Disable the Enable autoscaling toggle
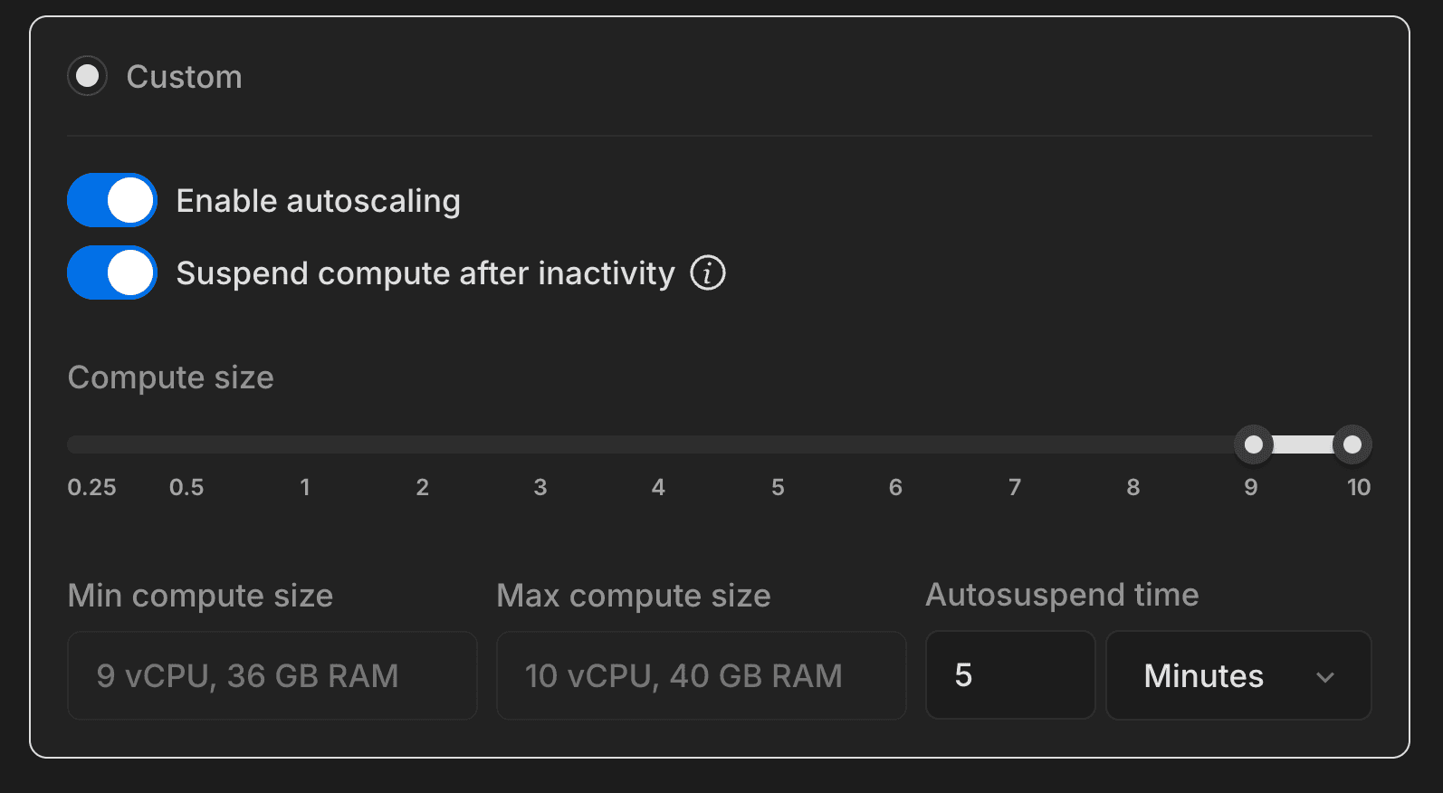Image resolution: width=1443 pixels, height=793 pixels. click(x=111, y=200)
